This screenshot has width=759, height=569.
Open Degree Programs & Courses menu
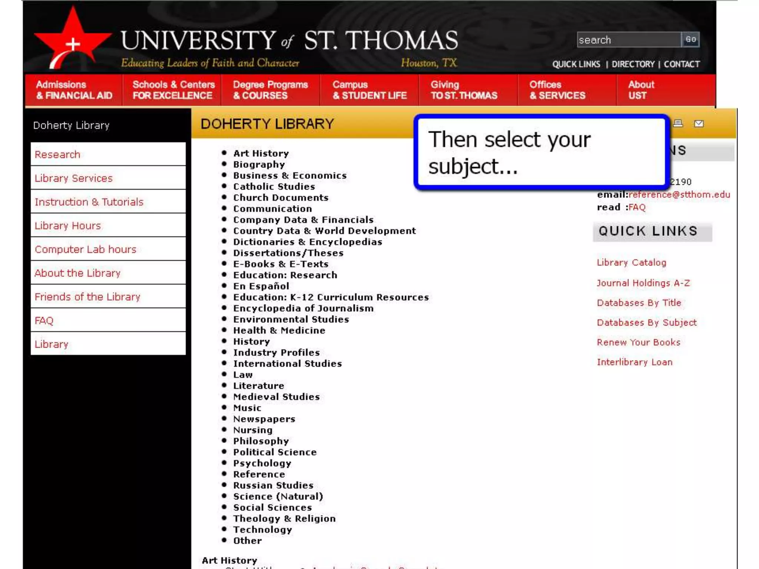click(271, 90)
